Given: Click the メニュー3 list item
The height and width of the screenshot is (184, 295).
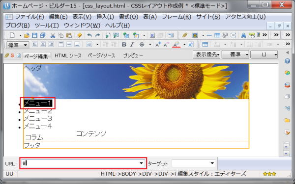Looking at the screenshot, I should coord(38,118).
